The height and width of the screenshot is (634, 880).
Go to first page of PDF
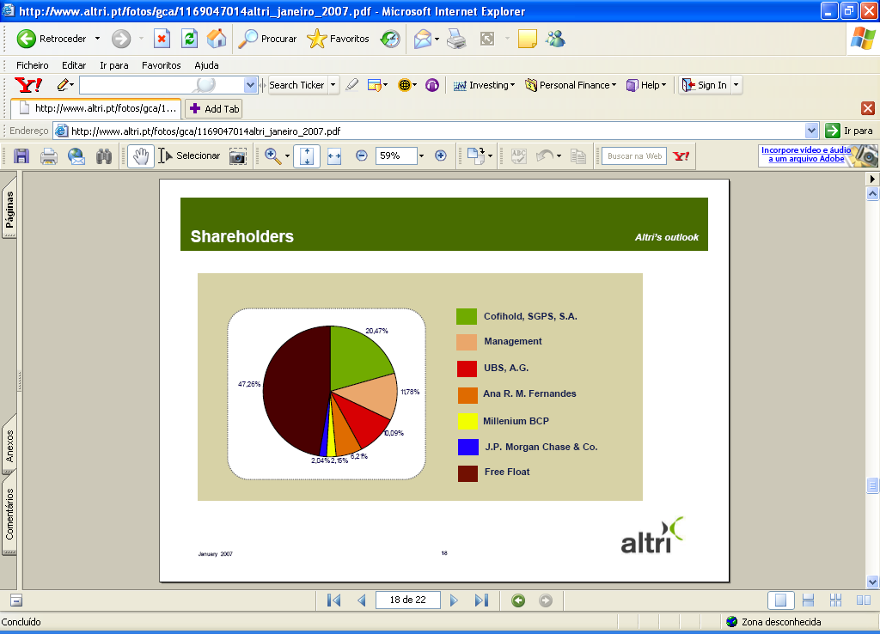[x=334, y=600]
